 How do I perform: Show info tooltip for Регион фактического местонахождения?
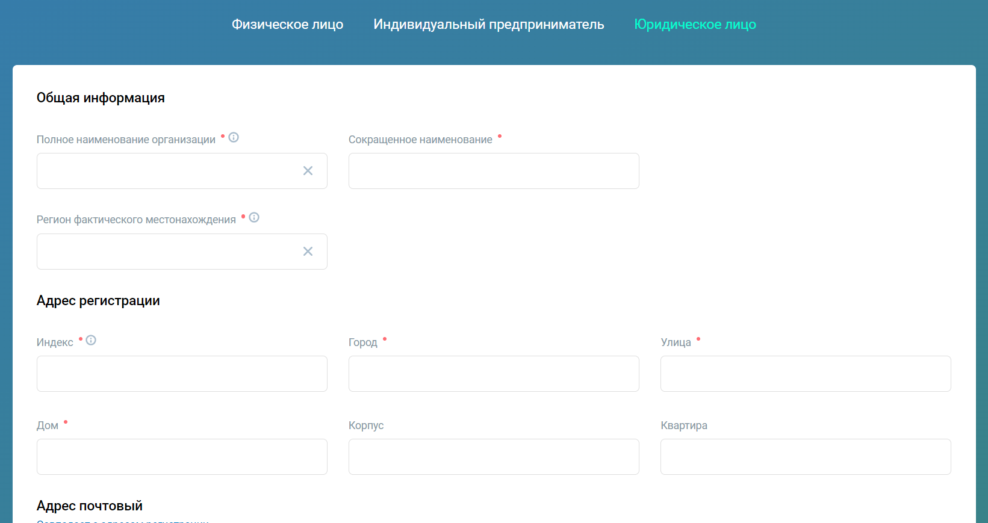(x=254, y=217)
